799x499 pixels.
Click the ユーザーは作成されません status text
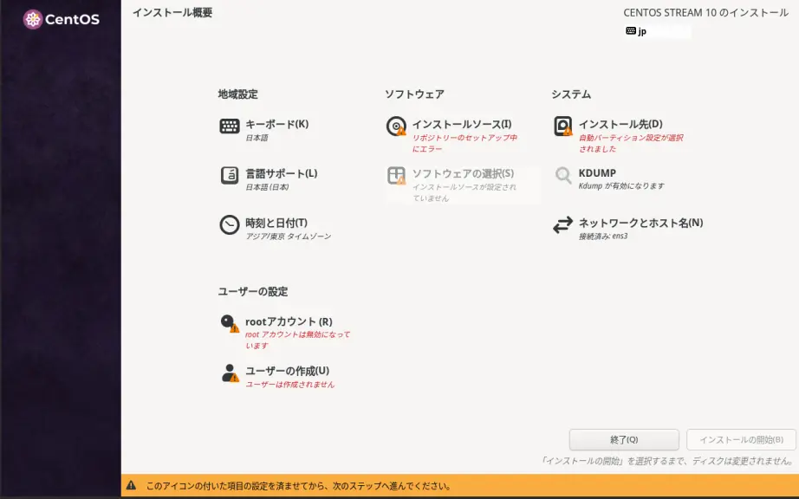(290, 385)
